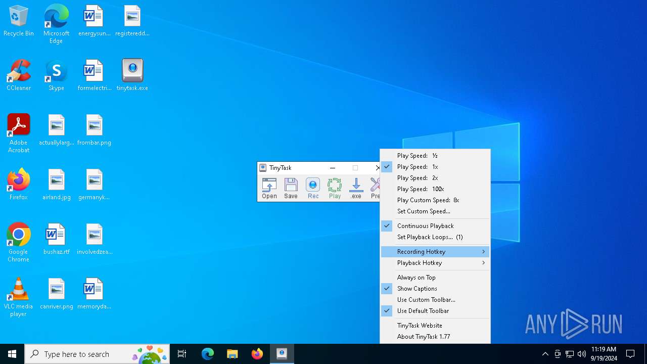Toggle Continuous Playback option
The height and width of the screenshot is (364, 647).
(435, 226)
